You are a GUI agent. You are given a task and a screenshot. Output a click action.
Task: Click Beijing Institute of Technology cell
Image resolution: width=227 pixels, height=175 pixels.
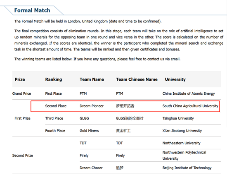tap(187, 168)
